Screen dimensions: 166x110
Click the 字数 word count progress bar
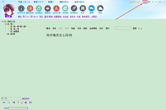pyautogui.click(x=18, y=108)
